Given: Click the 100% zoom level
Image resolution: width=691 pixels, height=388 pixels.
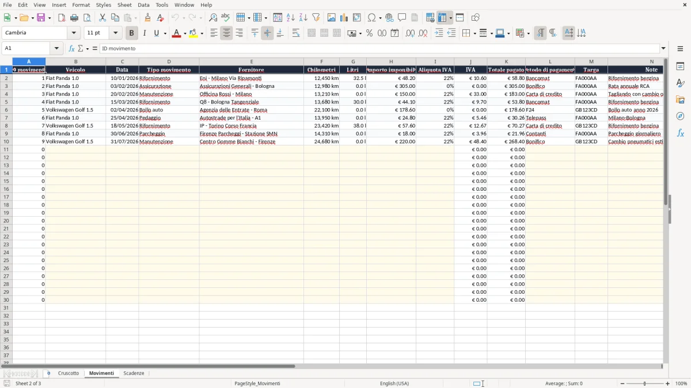Looking at the screenshot, I should tap(681, 383).
